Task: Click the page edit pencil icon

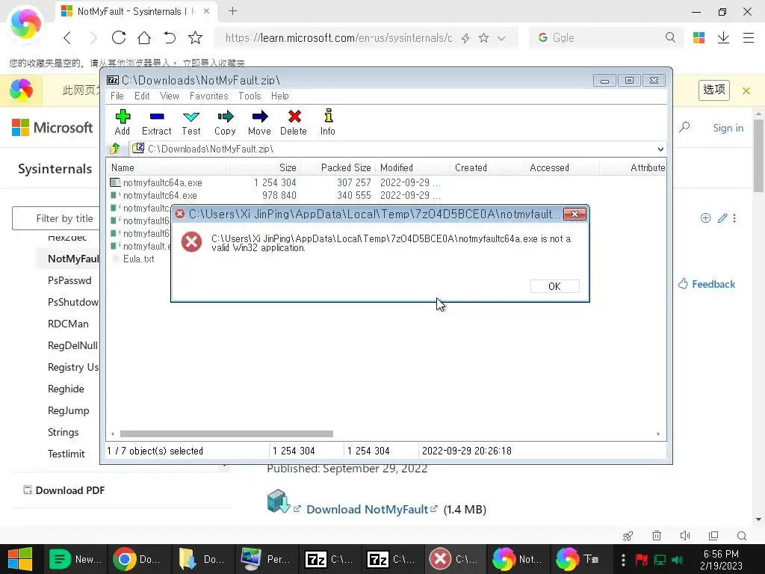Action: click(722, 218)
